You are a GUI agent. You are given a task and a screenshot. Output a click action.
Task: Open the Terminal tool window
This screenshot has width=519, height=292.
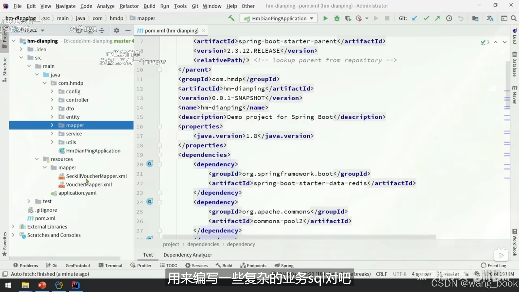(x=110, y=266)
